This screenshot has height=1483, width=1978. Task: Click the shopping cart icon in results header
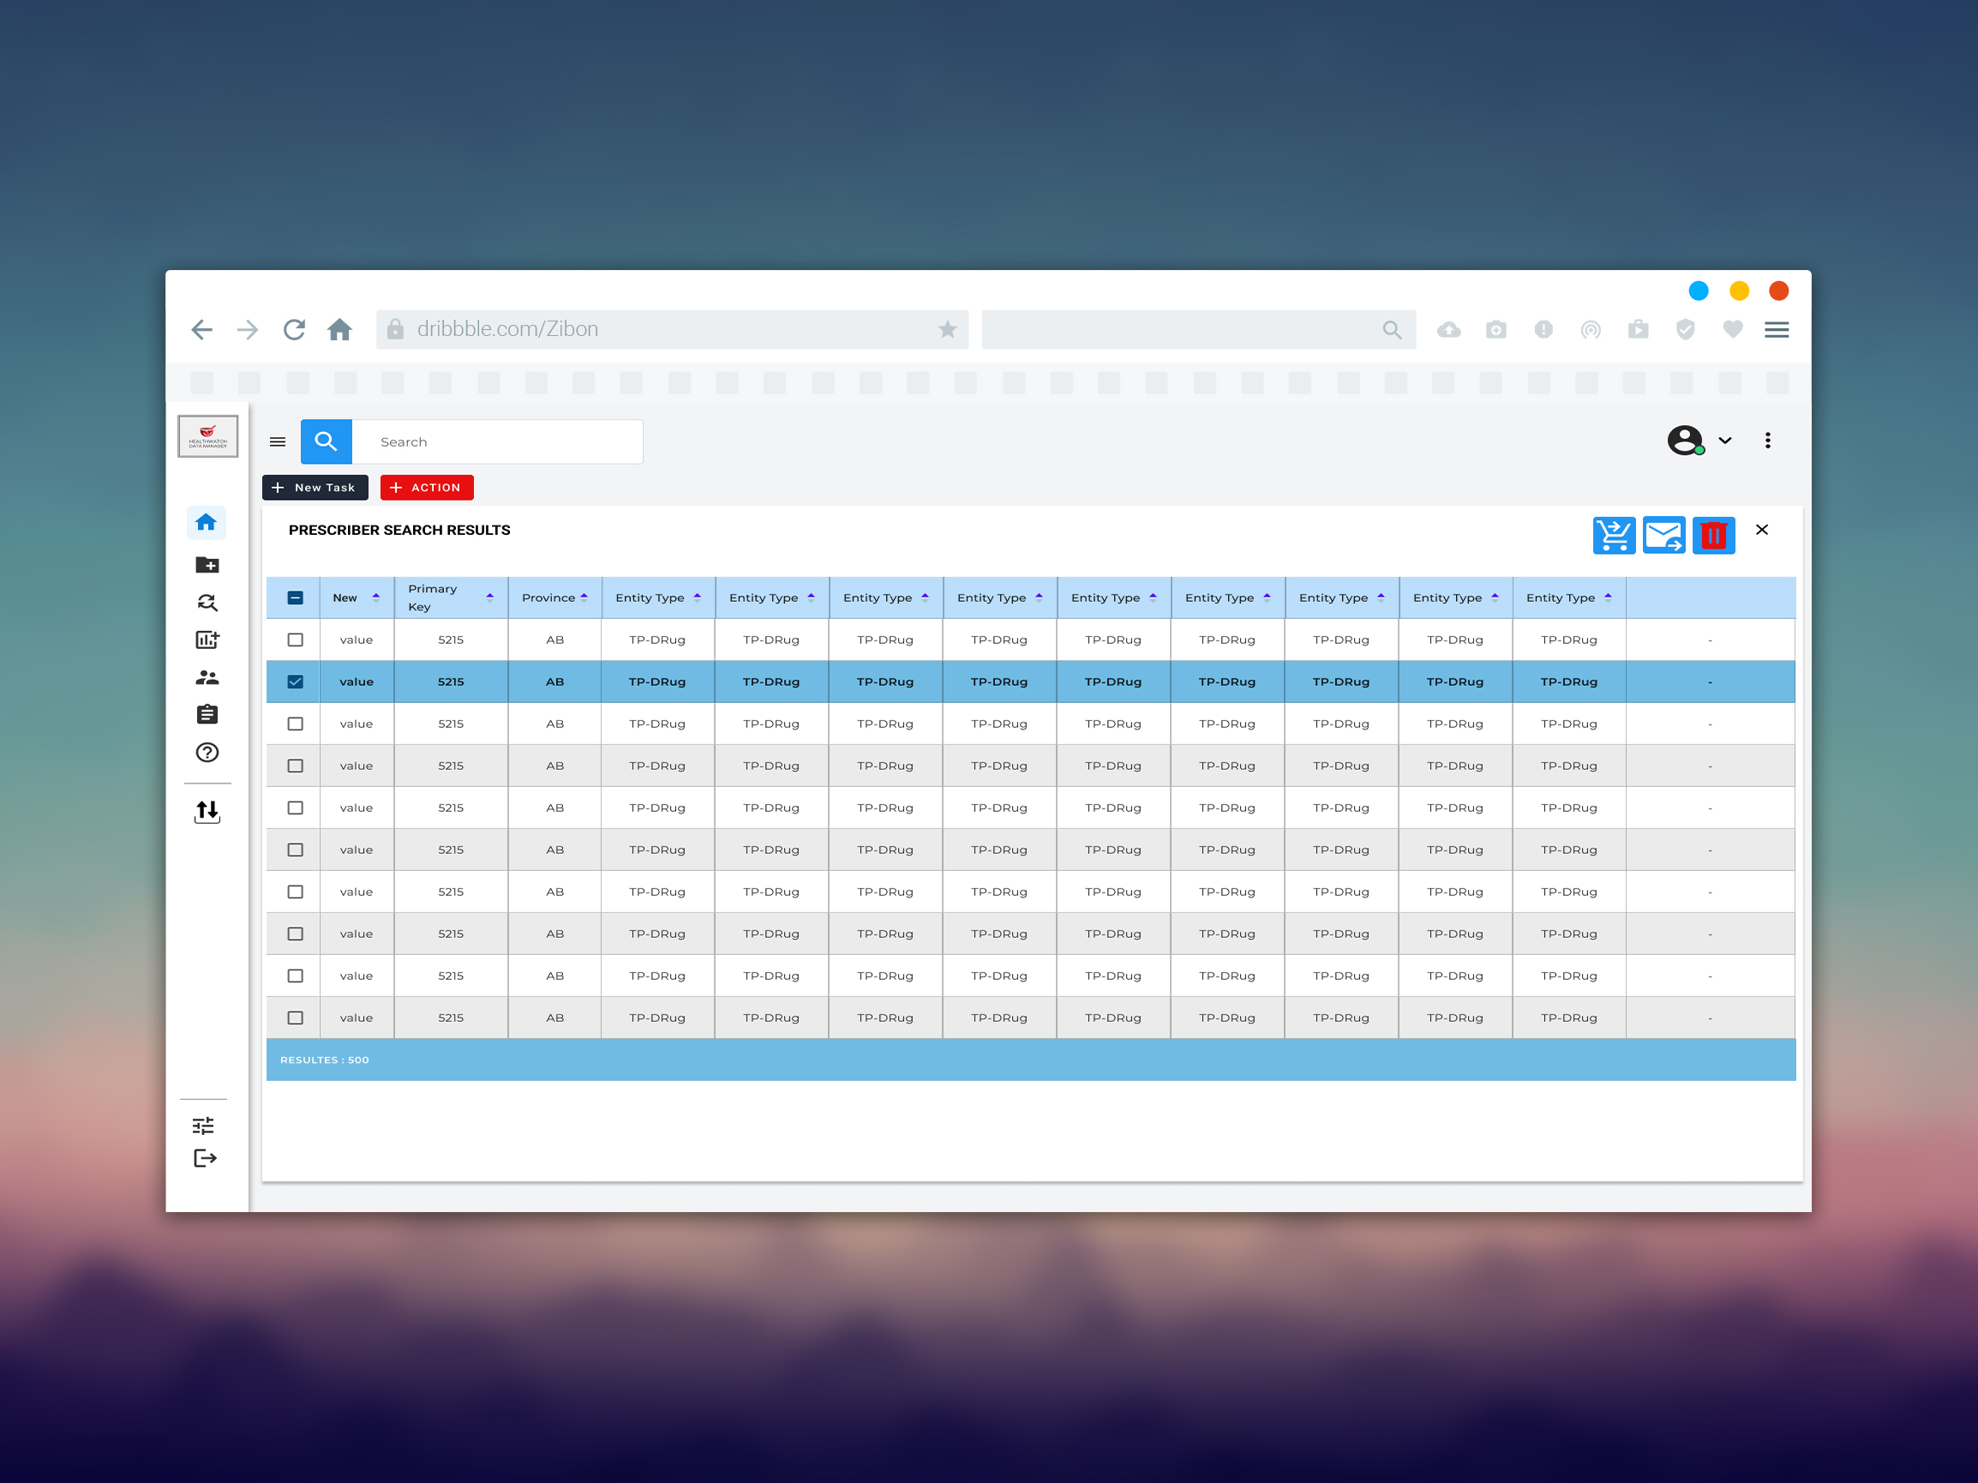coord(1613,535)
